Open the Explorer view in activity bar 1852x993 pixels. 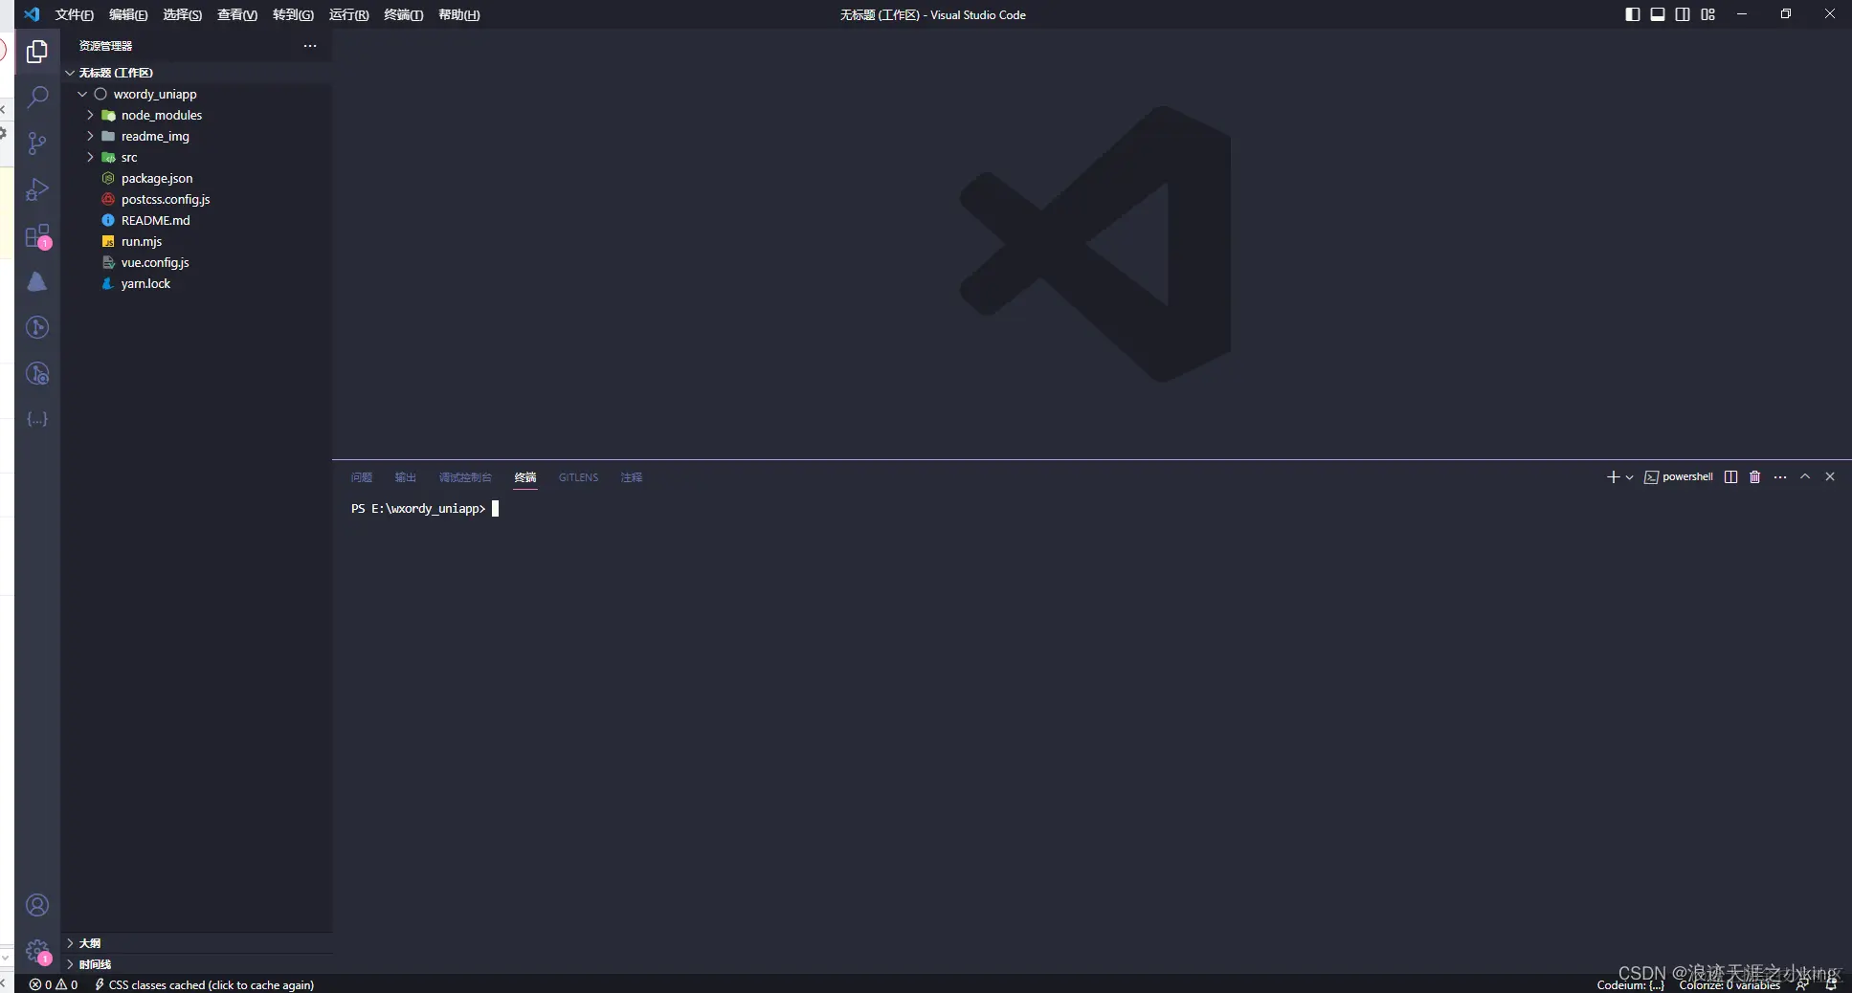(37, 51)
